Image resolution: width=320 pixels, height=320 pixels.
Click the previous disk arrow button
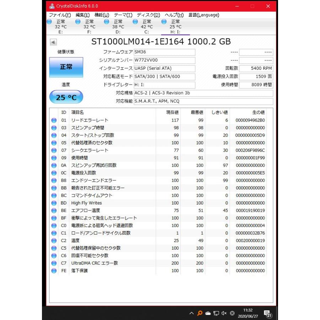pyautogui.click(x=53, y=42)
